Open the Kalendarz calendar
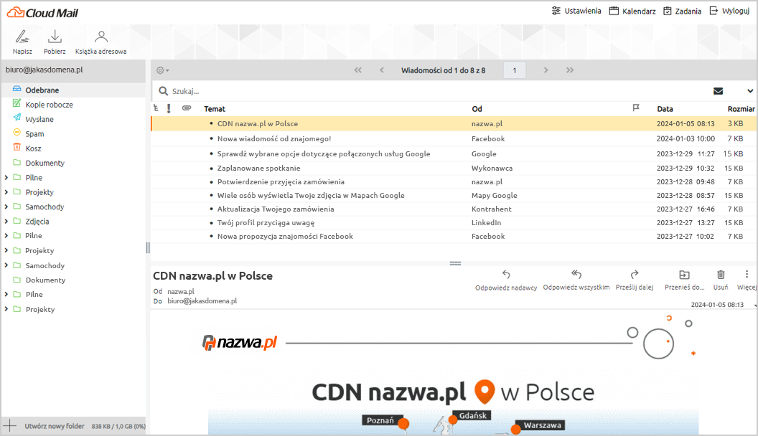Screen dimensions: 758x436 click(x=632, y=11)
